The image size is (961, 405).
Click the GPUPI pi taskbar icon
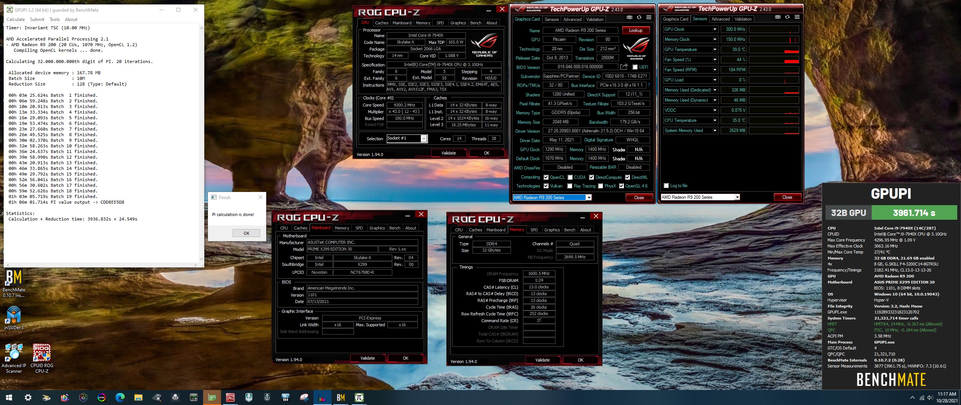click(359, 397)
